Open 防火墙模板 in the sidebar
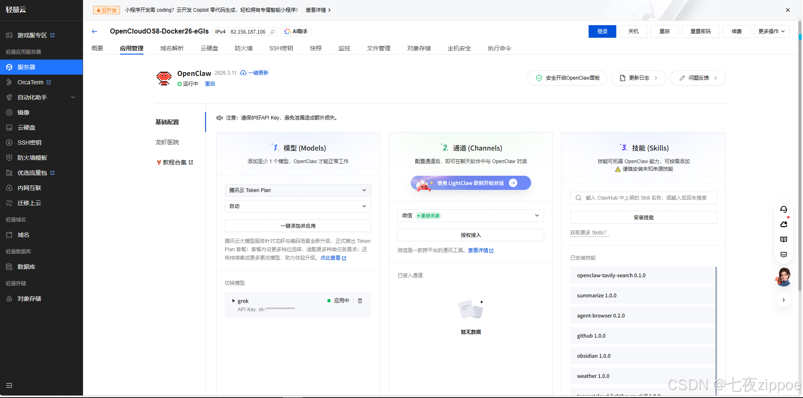This screenshot has height=398, width=803. (x=32, y=158)
